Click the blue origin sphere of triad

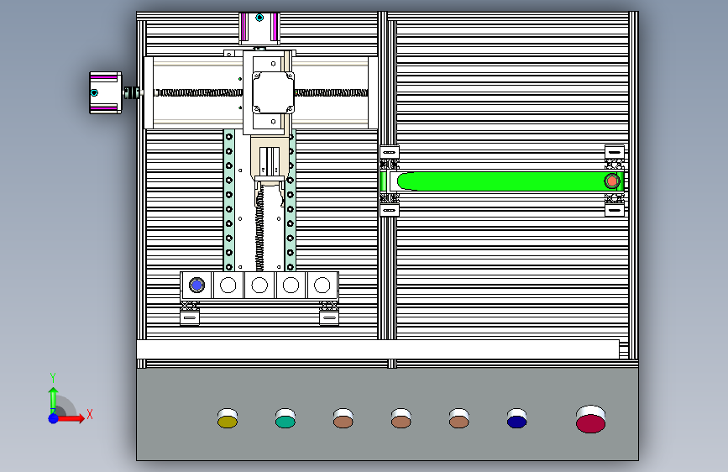tap(54, 418)
